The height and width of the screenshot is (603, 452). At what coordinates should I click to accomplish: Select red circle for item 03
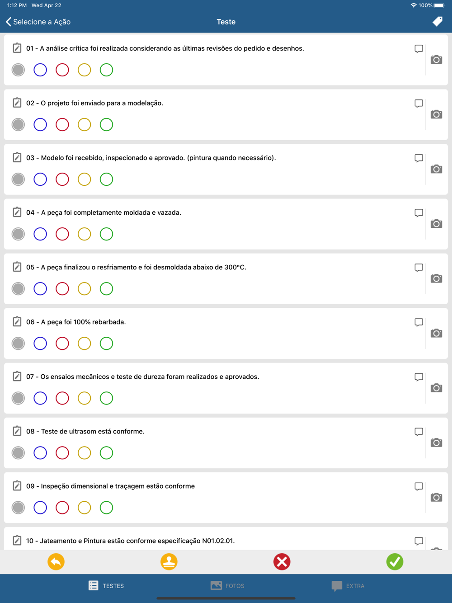pos(62,179)
